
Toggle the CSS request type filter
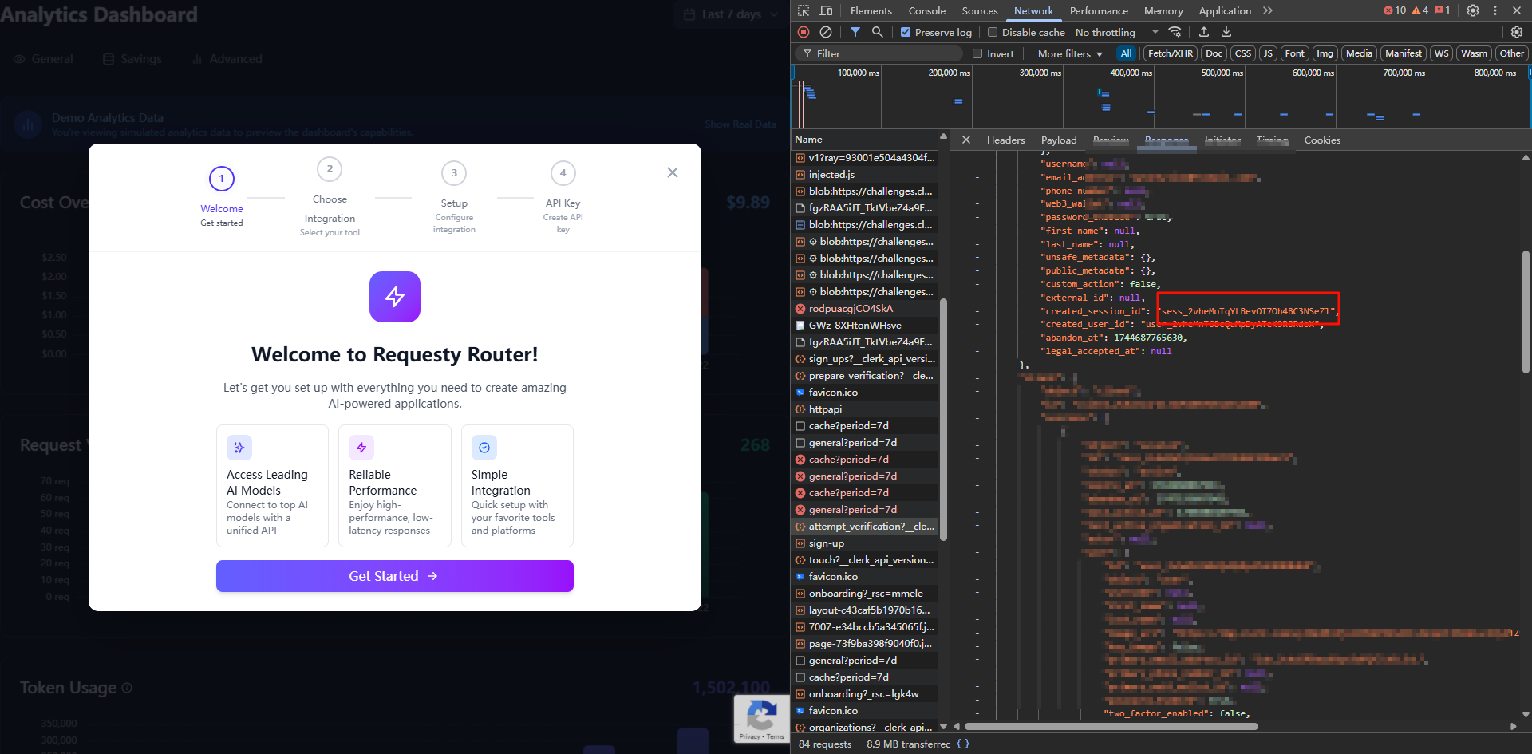point(1243,53)
